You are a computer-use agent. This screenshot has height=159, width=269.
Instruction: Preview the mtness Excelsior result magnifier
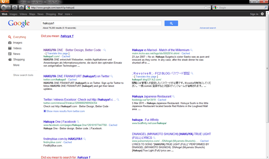click(x=118, y=100)
